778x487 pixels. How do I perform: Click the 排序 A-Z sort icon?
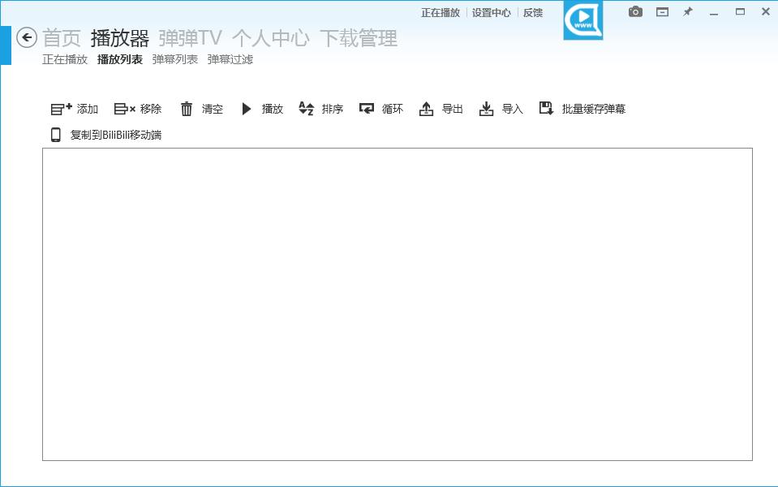pos(306,109)
